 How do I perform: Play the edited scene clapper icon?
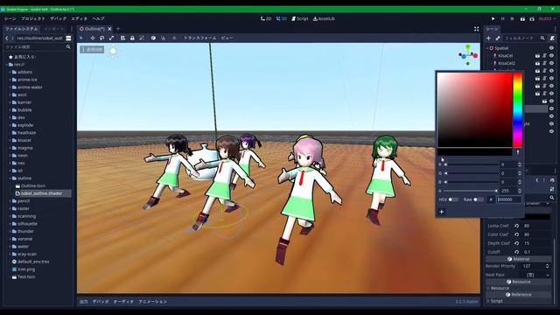point(522,18)
